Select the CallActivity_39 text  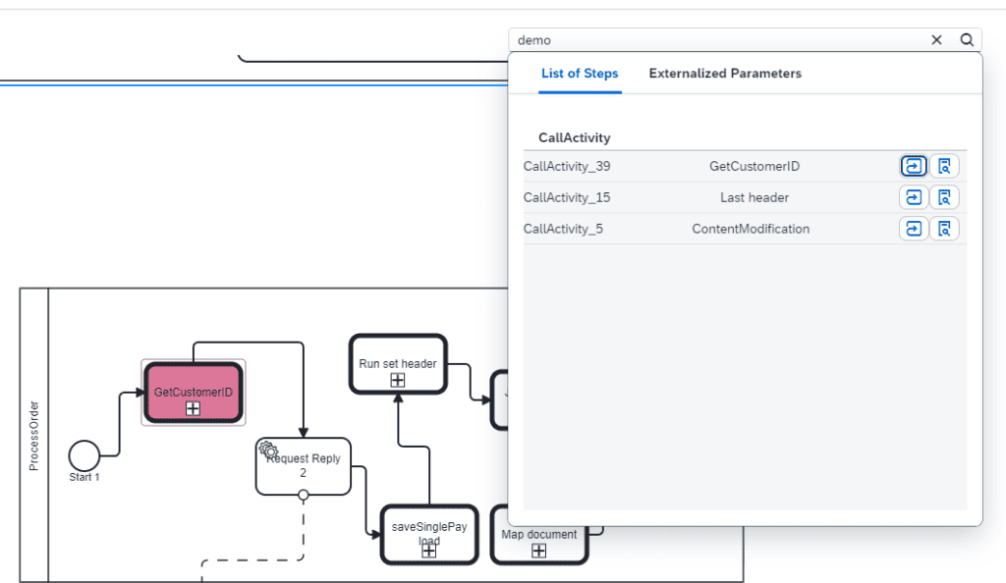[567, 166]
